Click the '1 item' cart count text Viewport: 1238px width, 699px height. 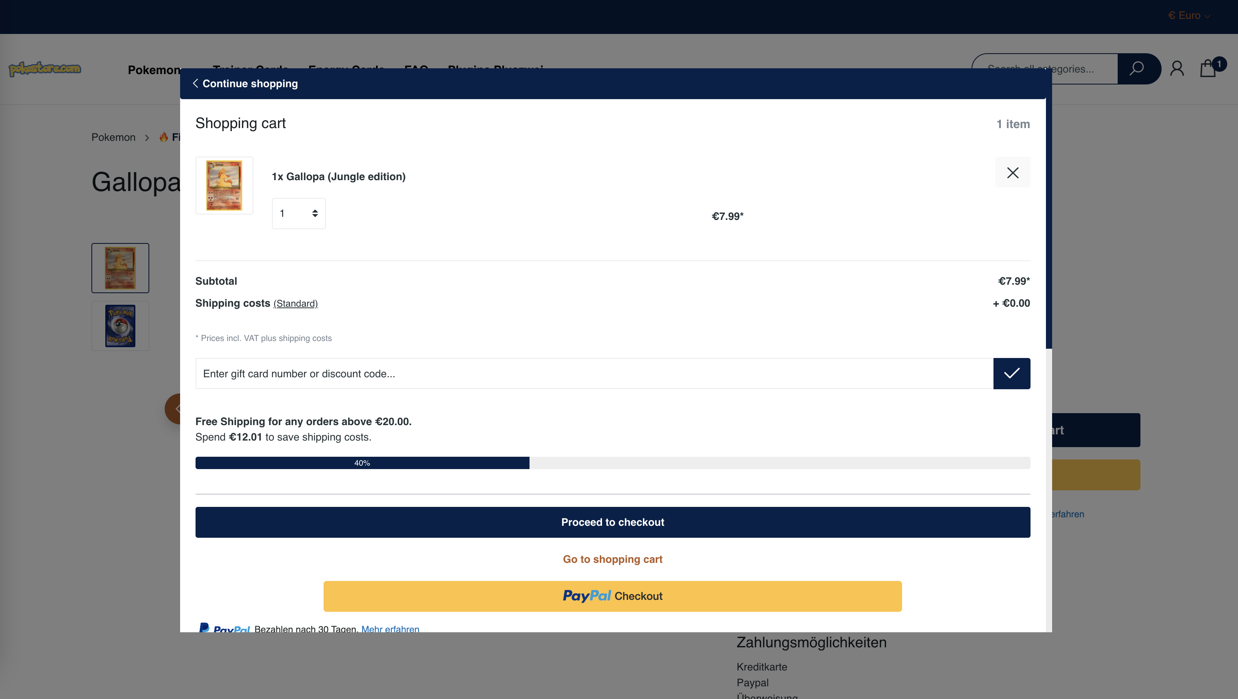click(1013, 124)
